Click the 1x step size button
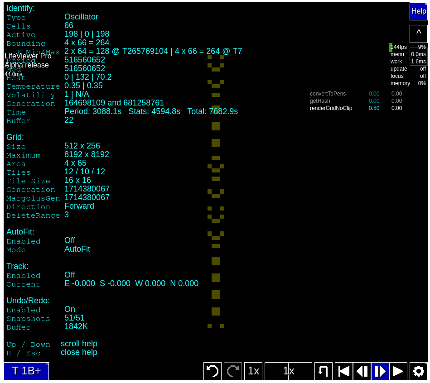The height and width of the screenshot is (383, 430). point(253,371)
